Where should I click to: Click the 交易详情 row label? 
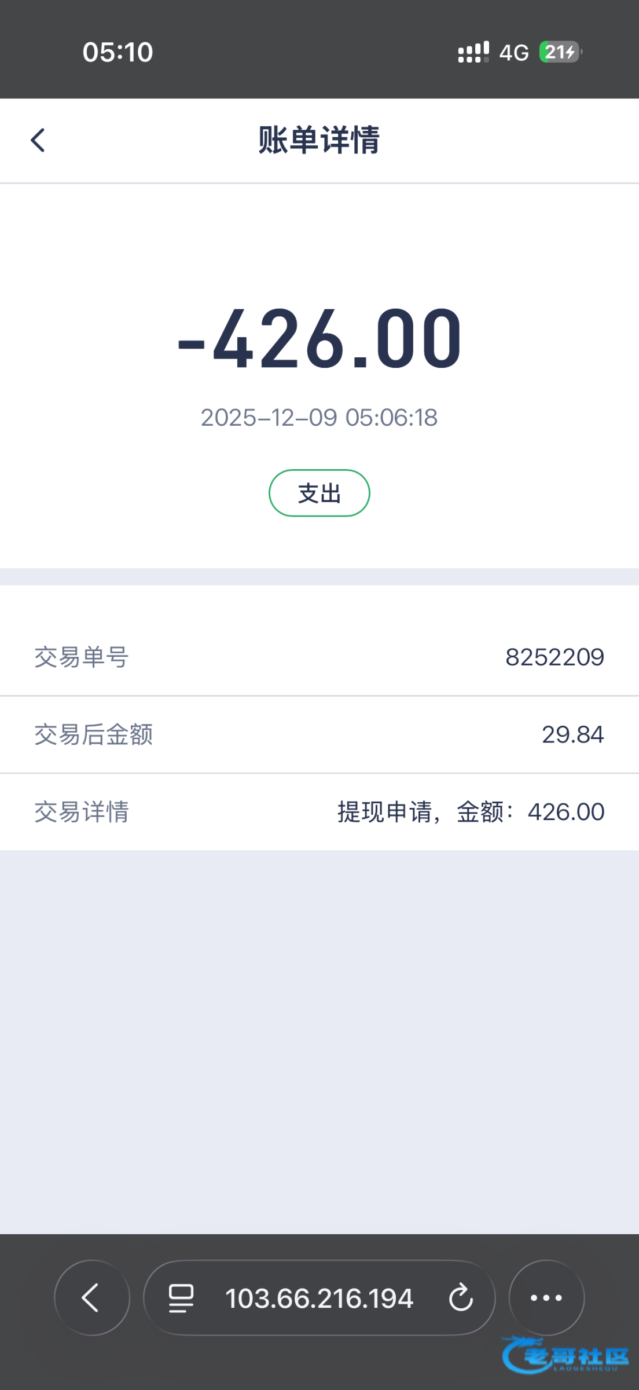[82, 812]
